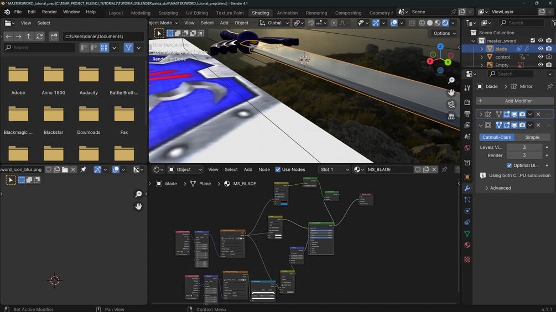The width and height of the screenshot is (556, 312).
Task: Toggle Optimal Display checkbox
Action: 509,165
